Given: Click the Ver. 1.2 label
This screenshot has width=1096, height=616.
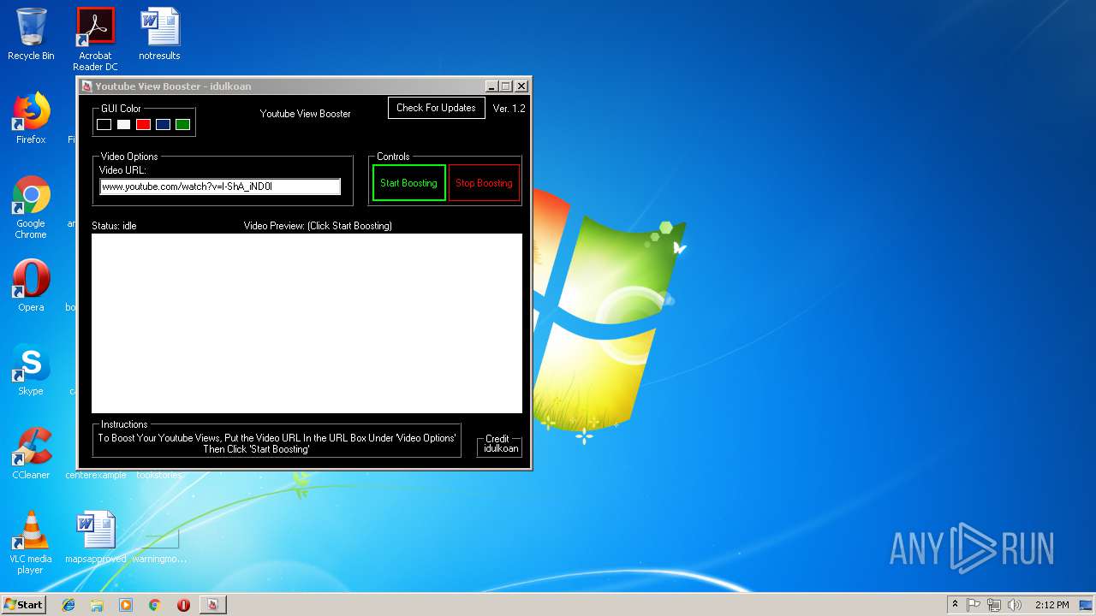Looking at the screenshot, I should 509,109.
